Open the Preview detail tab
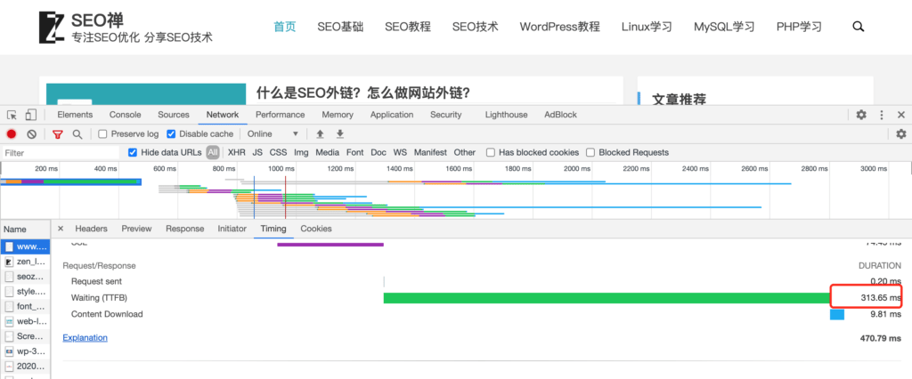Image resolution: width=912 pixels, height=379 pixels. pos(136,229)
